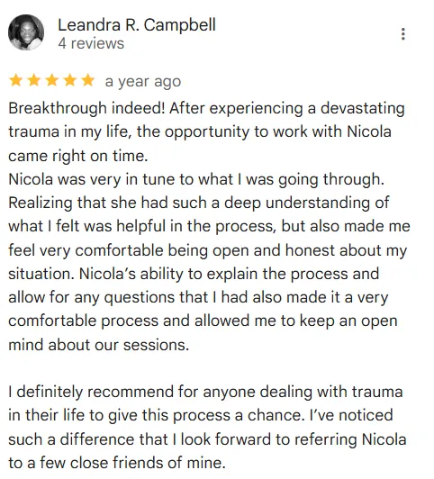This screenshot has height=479, width=434.
Task: Click the line starting "situation. Nicola's ability"
Action: click(194, 274)
